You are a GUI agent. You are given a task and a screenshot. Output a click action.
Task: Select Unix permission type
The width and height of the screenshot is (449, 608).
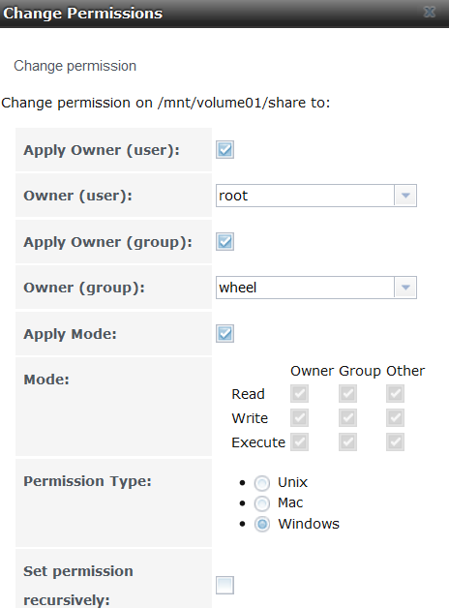coord(262,483)
